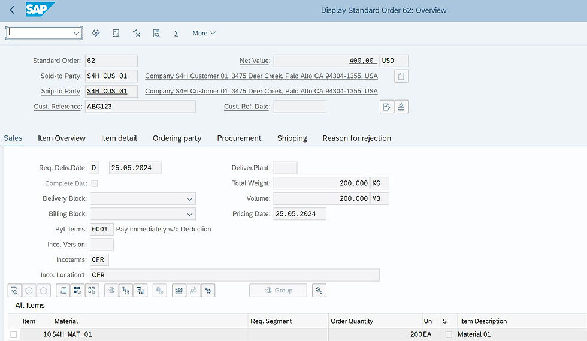Open header details icon next to Cust. Ref. Date
Image resolution: width=587 pixels, height=341 pixels.
386,107
